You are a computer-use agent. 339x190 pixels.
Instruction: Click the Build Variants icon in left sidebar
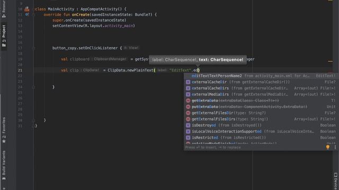click(x=4, y=178)
